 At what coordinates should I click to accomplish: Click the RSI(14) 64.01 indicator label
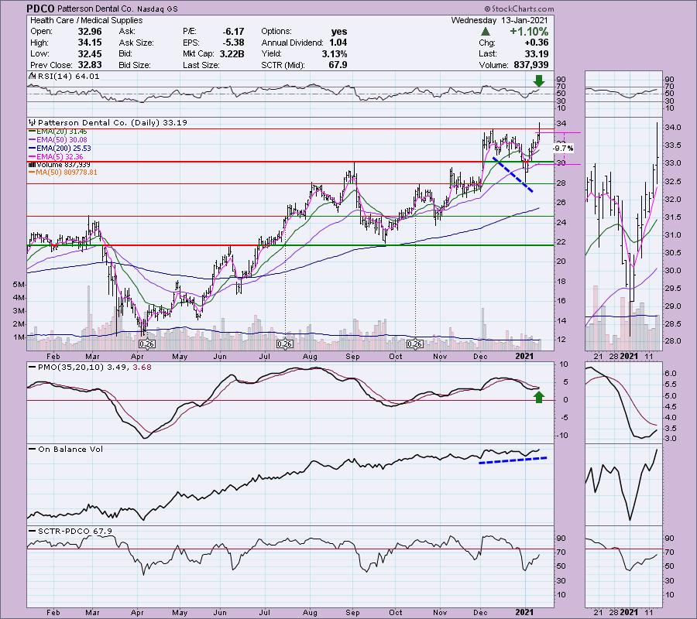pyautogui.click(x=68, y=77)
